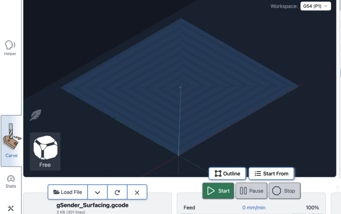
Task: Click the gSender_Surfacing.gcode file name
Action: (92, 205)
